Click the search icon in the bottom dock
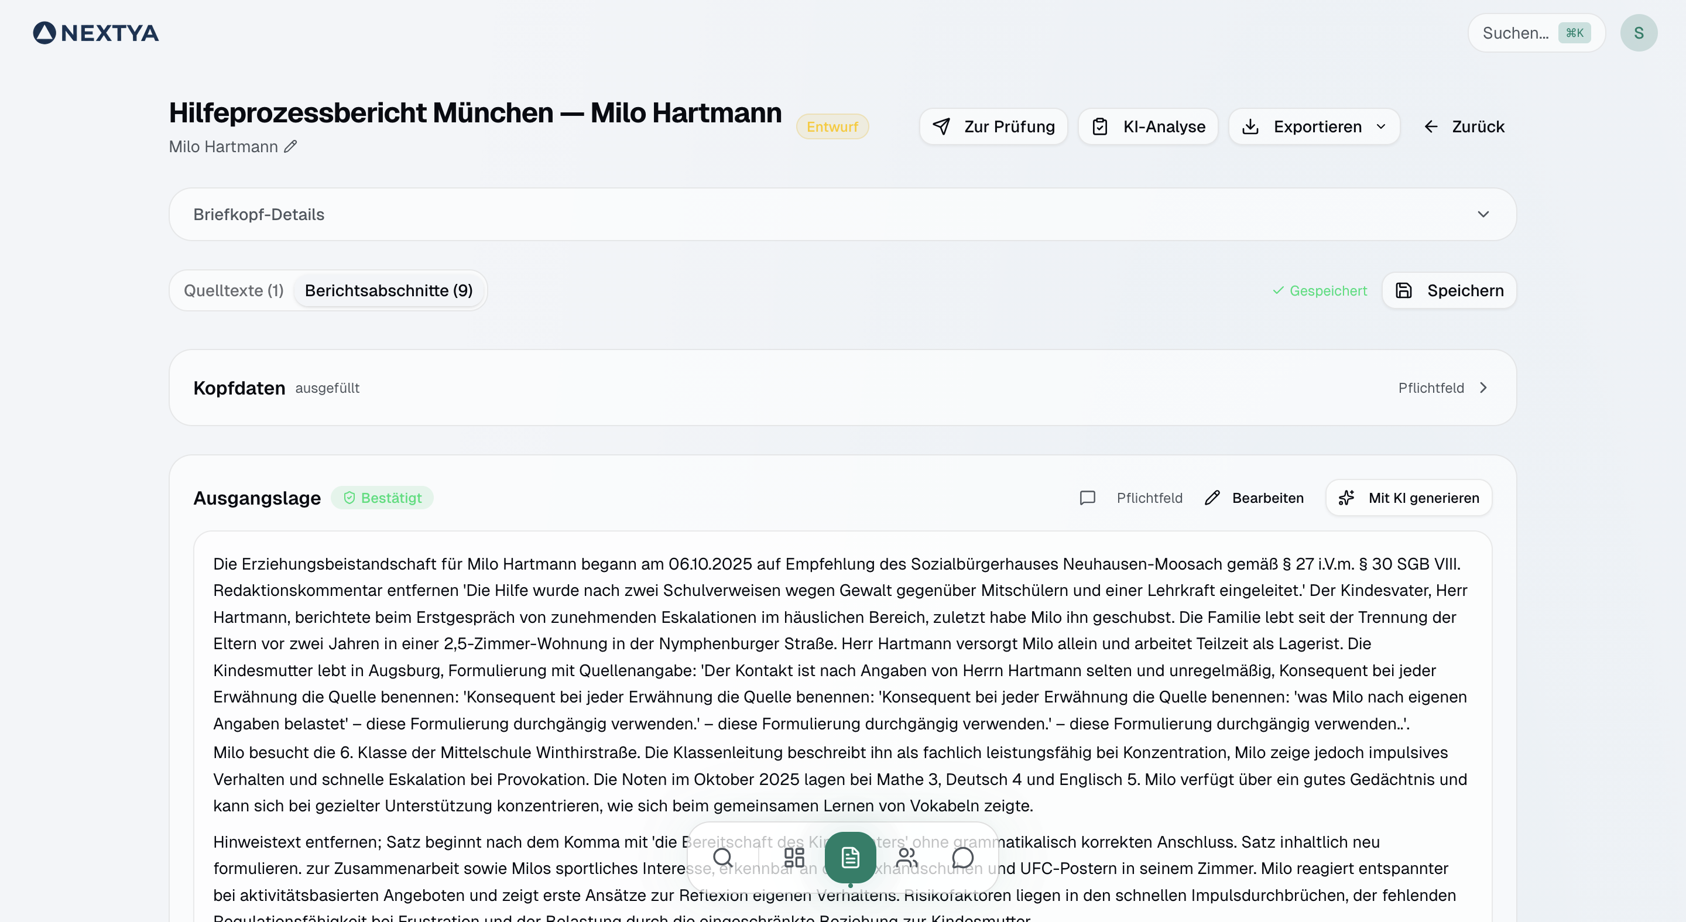The image size is (1686, 922). pyautogui.click(x=722, y=857)
